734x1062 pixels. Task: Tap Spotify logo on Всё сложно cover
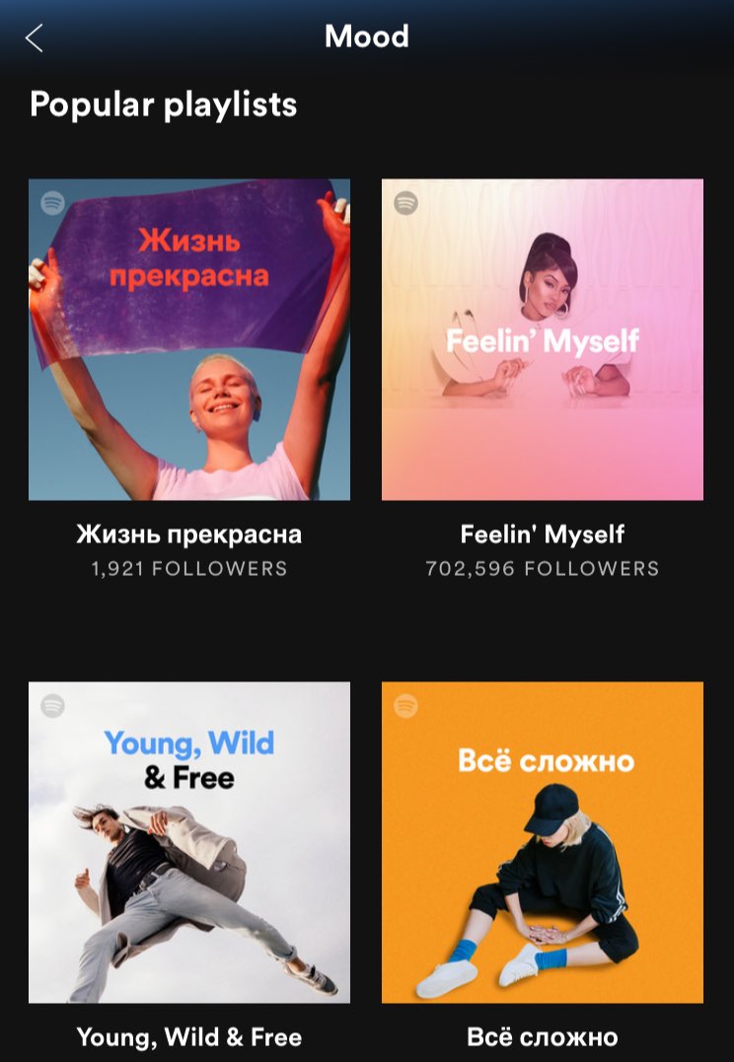406,706
